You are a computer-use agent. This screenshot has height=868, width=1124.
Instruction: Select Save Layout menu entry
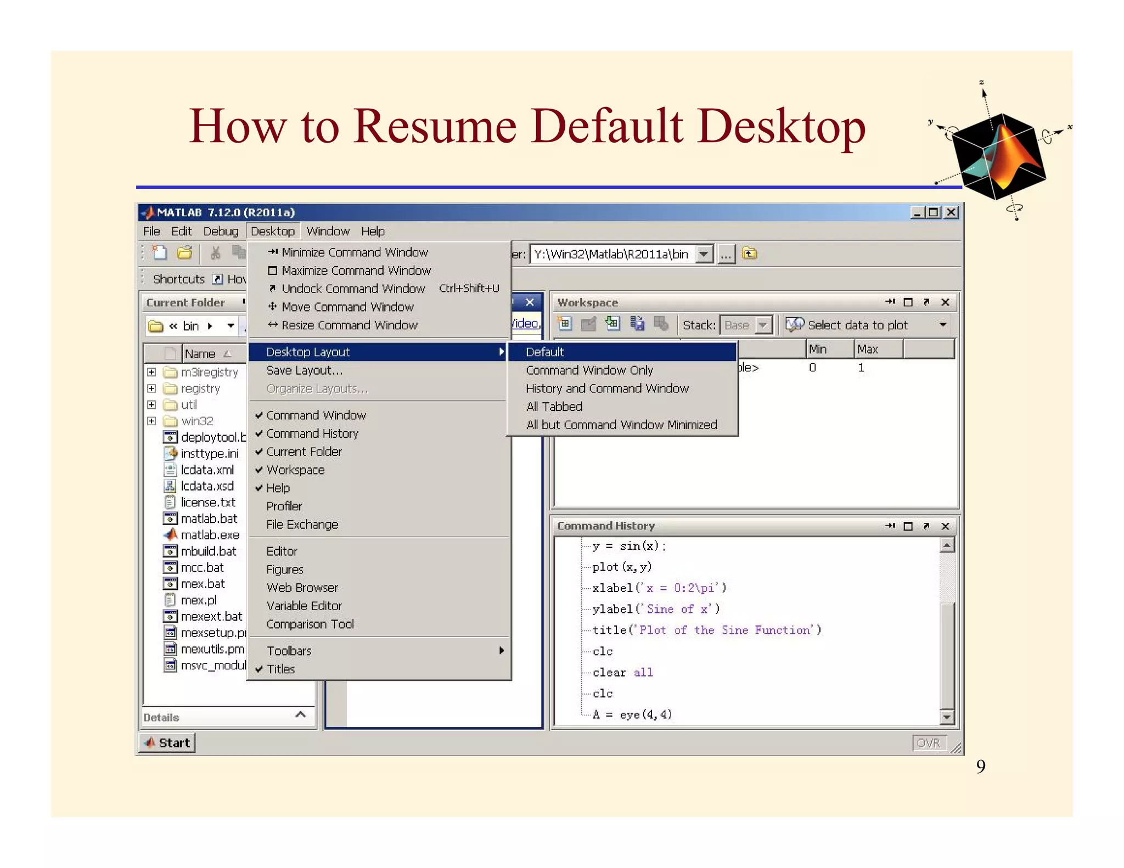coord(379,370)
